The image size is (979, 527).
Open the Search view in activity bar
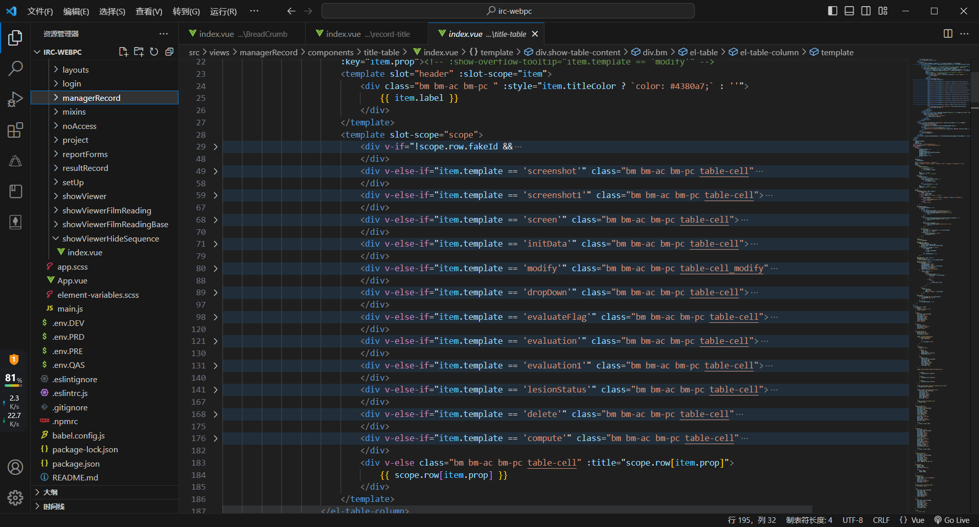point(15,69)
